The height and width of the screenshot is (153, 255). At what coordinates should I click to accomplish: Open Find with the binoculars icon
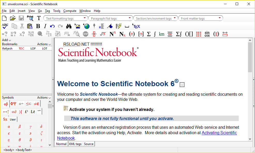click(69, 26)
